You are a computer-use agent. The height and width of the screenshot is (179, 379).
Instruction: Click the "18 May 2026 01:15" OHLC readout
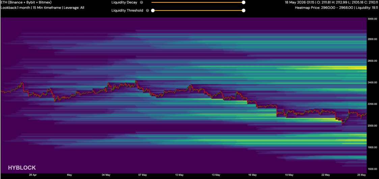click(332, 2)
